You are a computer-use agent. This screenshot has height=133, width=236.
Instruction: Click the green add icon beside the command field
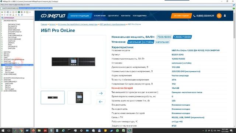234,8
